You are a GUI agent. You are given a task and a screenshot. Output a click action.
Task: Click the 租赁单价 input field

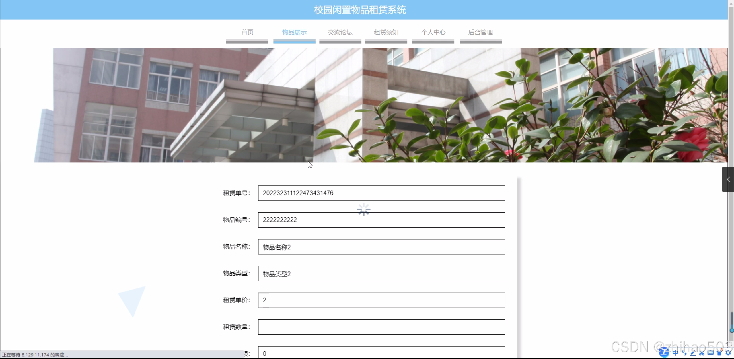[x=381, y=300]
